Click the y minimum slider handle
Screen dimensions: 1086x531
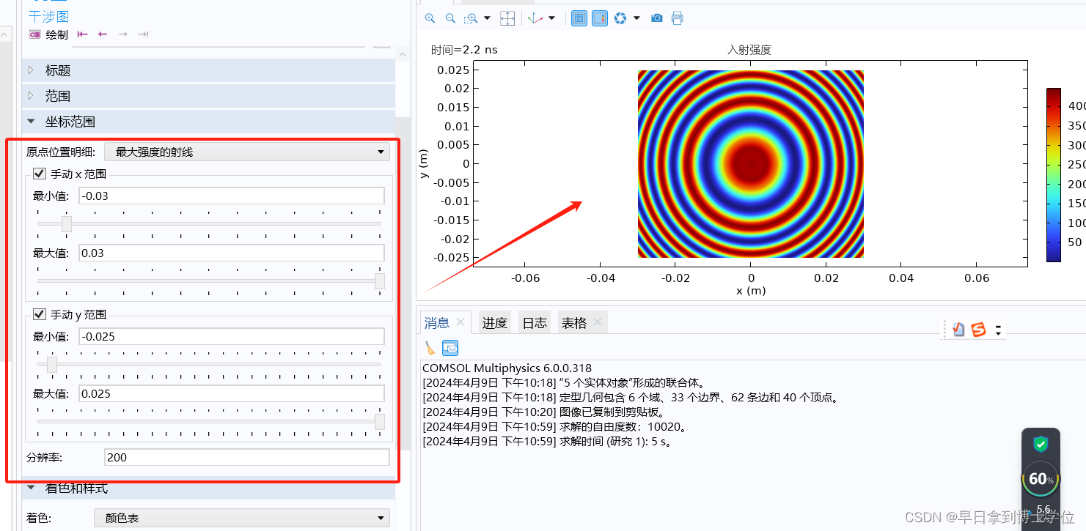point(52,364)
